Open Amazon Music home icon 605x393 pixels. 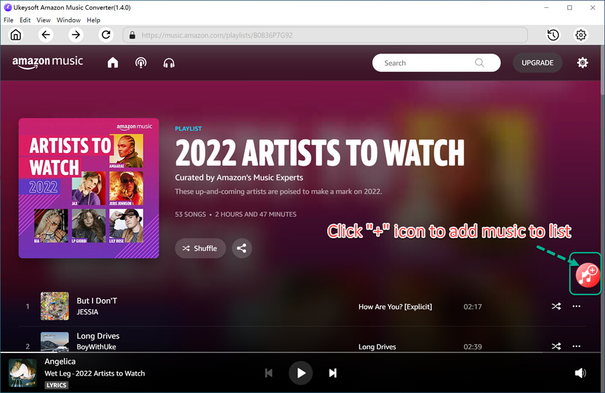click(x=113, y=62)
